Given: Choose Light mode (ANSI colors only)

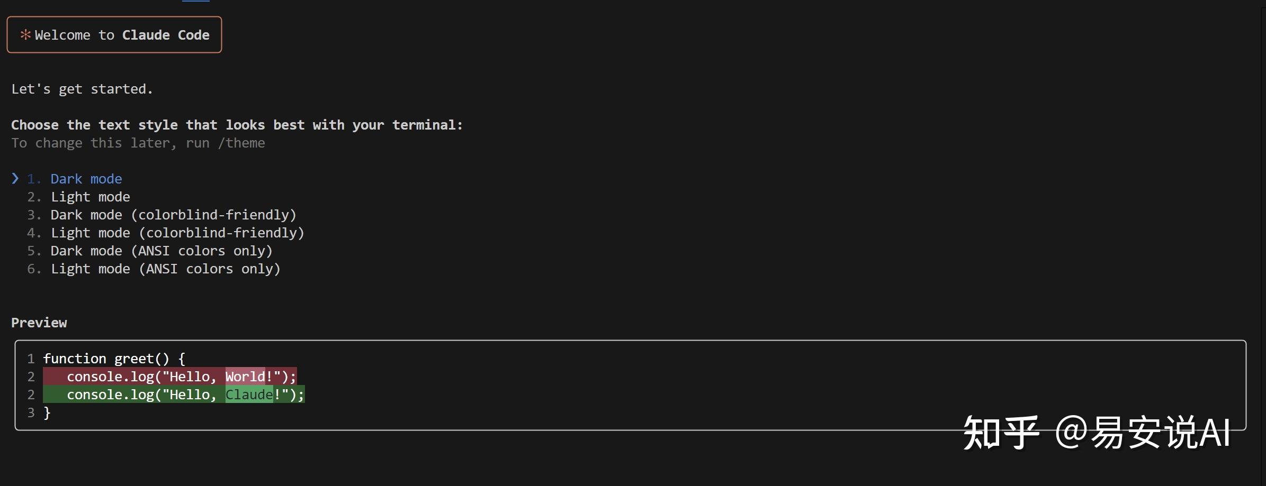Looking at the screenshot, I should (165, 269).
